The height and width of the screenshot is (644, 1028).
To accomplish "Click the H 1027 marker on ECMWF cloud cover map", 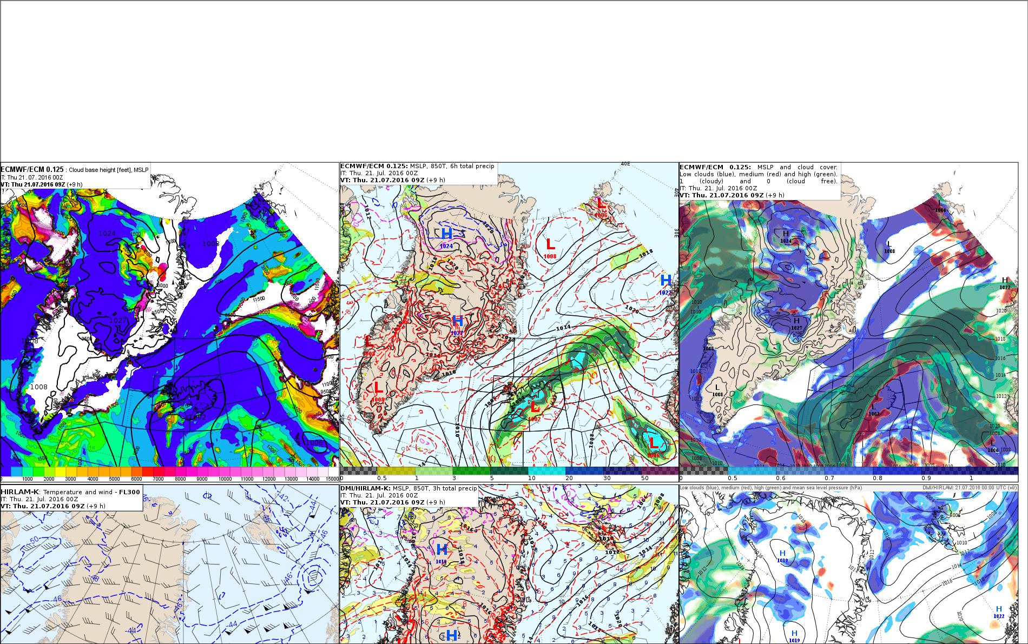I will point(796,323).
